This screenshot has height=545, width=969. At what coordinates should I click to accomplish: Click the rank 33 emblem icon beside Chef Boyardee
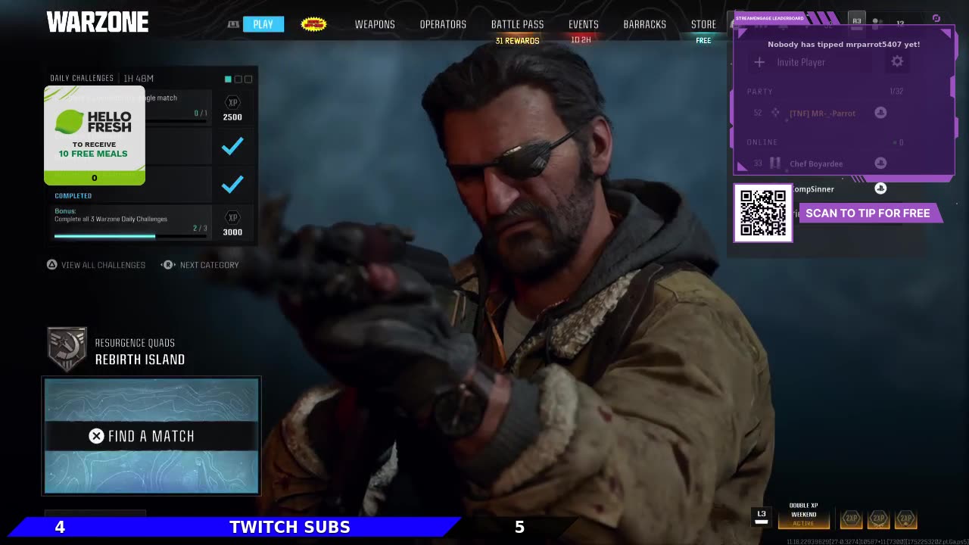[x=775, y=163]
